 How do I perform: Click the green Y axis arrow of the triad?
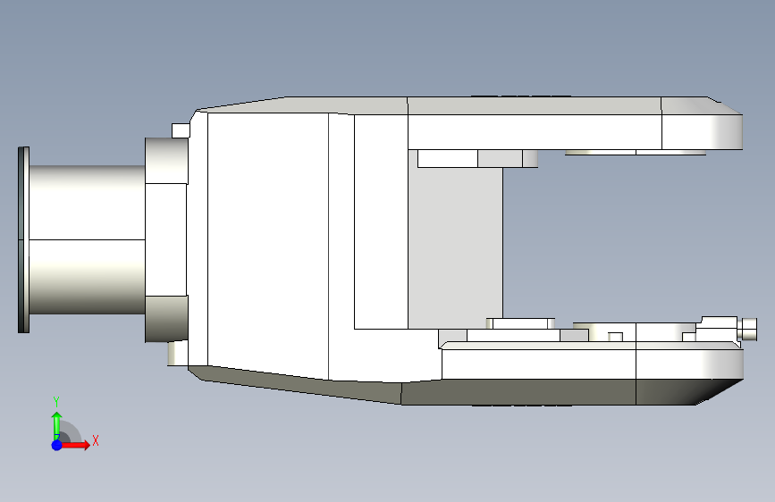pos(57,425)
